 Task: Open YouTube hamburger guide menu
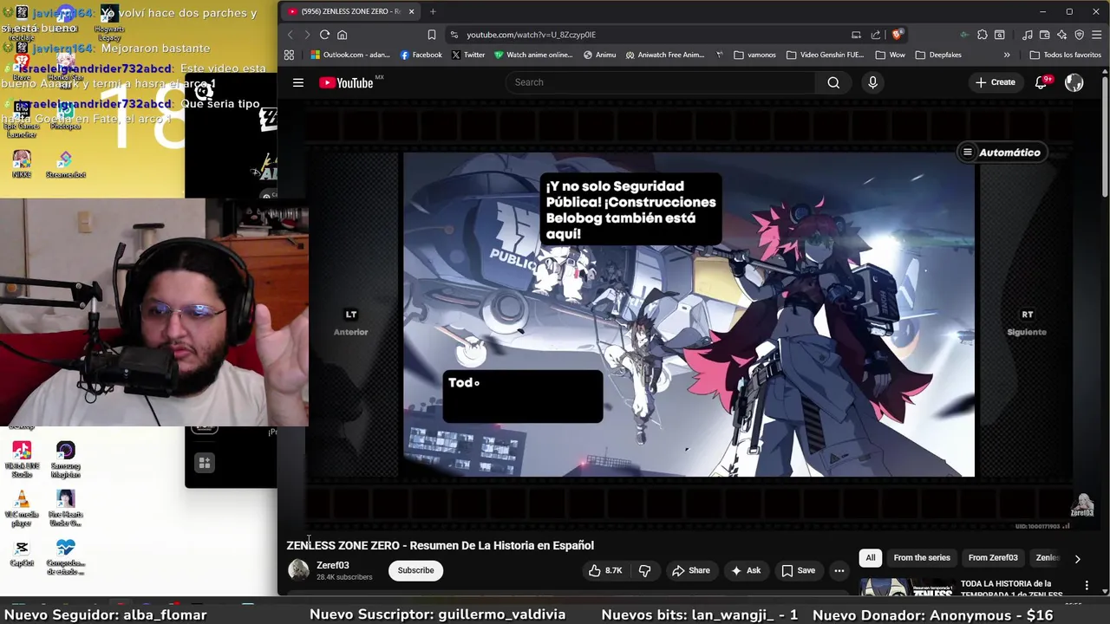point(298,82)
